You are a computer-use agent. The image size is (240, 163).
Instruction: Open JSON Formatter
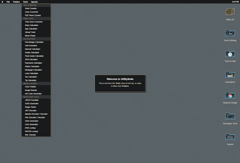pyautogui.click(x=36, y=100)
